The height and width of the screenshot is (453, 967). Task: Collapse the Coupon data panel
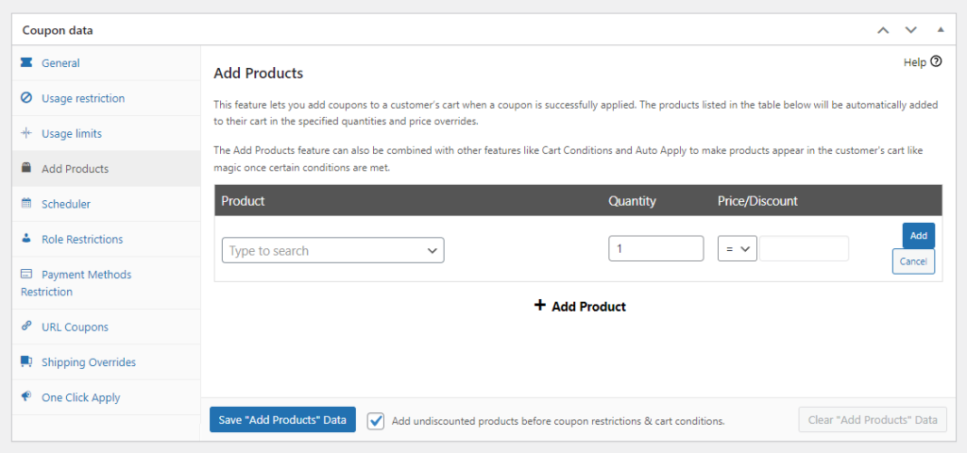tap(939, 30)
